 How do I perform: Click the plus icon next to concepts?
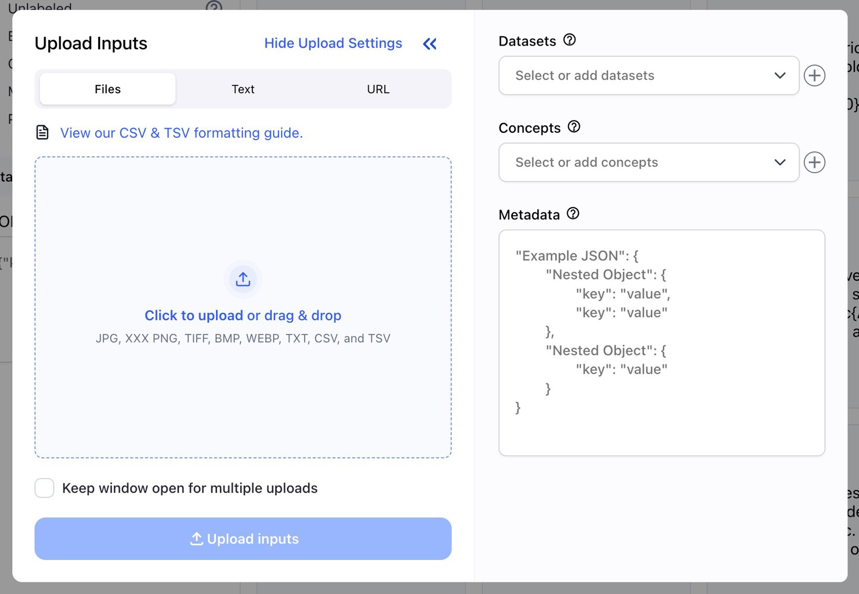(814, 163)
